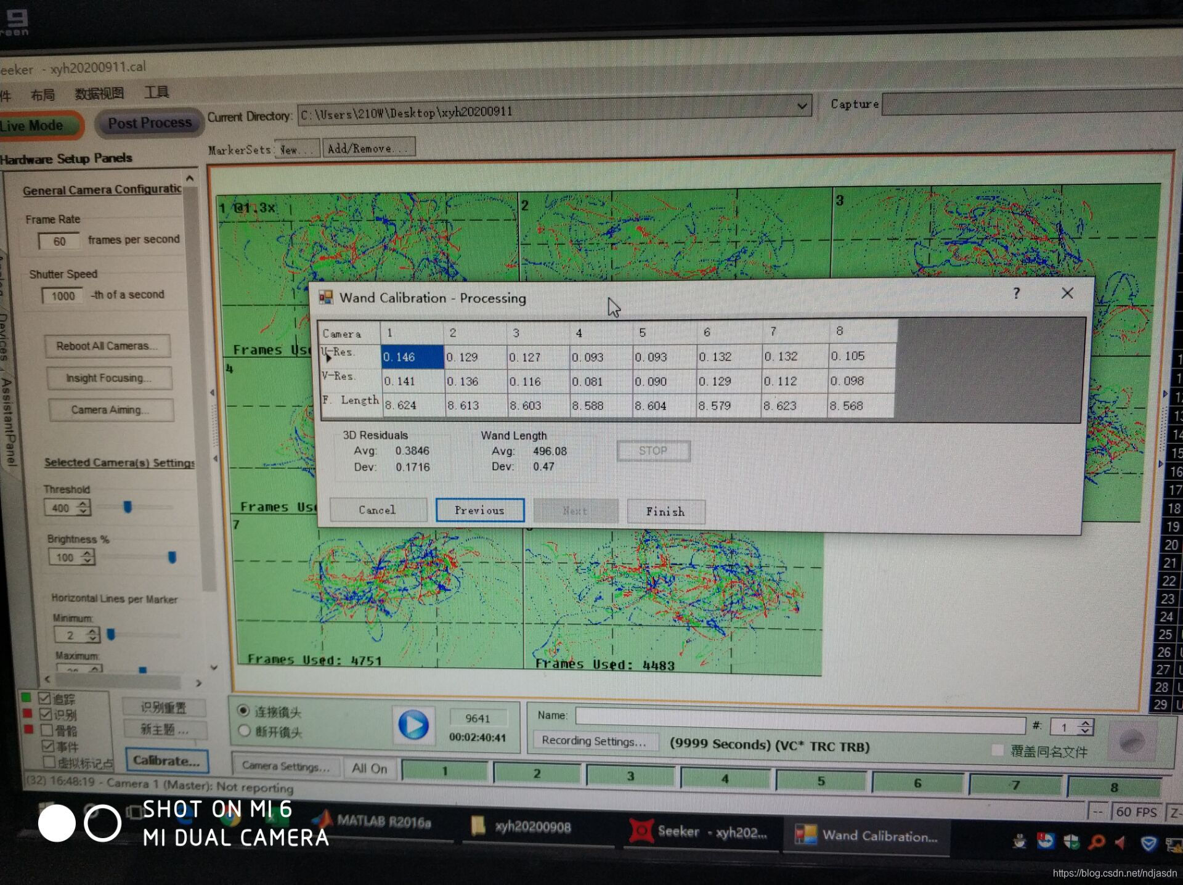Click MarkerSets Add/Remove... button

point(368,148)
